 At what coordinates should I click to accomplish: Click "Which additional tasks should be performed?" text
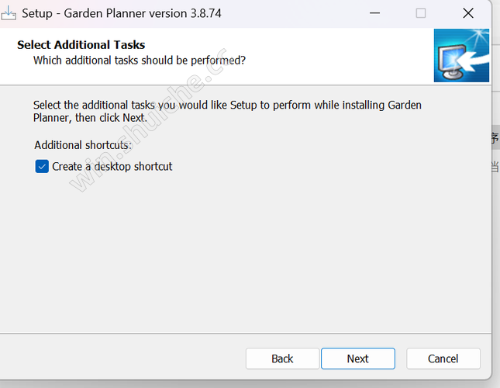tap(140, 61)
